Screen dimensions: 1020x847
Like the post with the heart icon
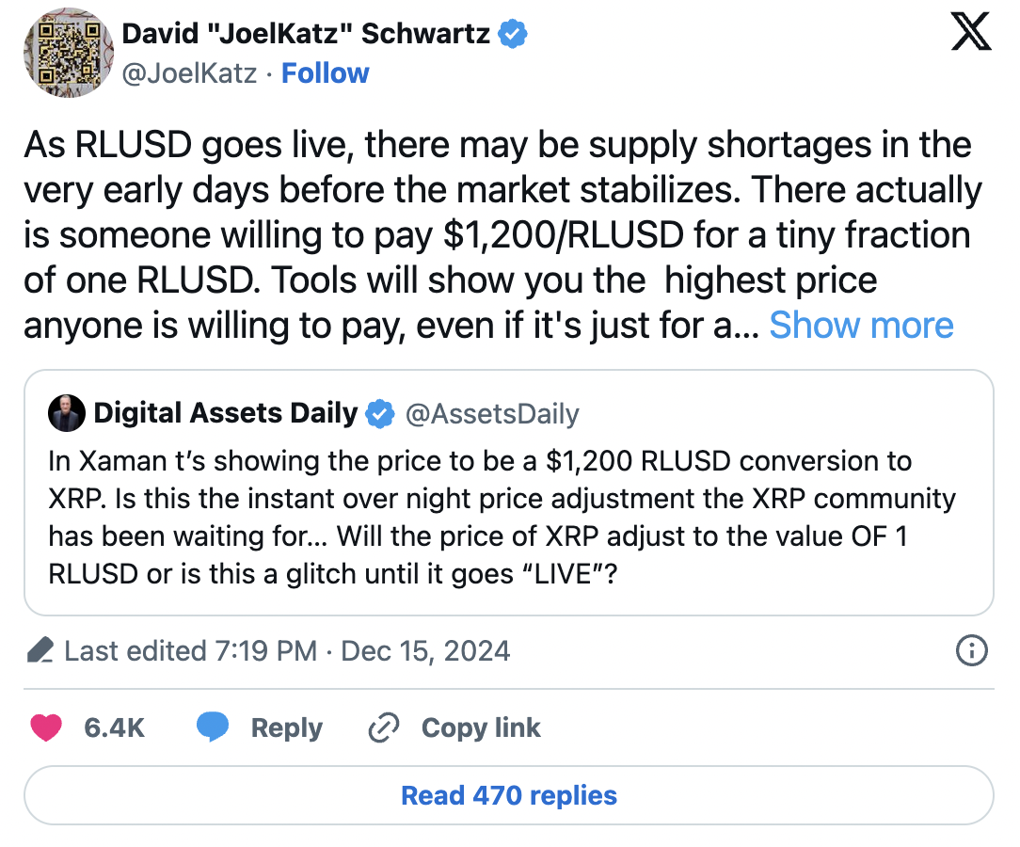click(46, 727)
